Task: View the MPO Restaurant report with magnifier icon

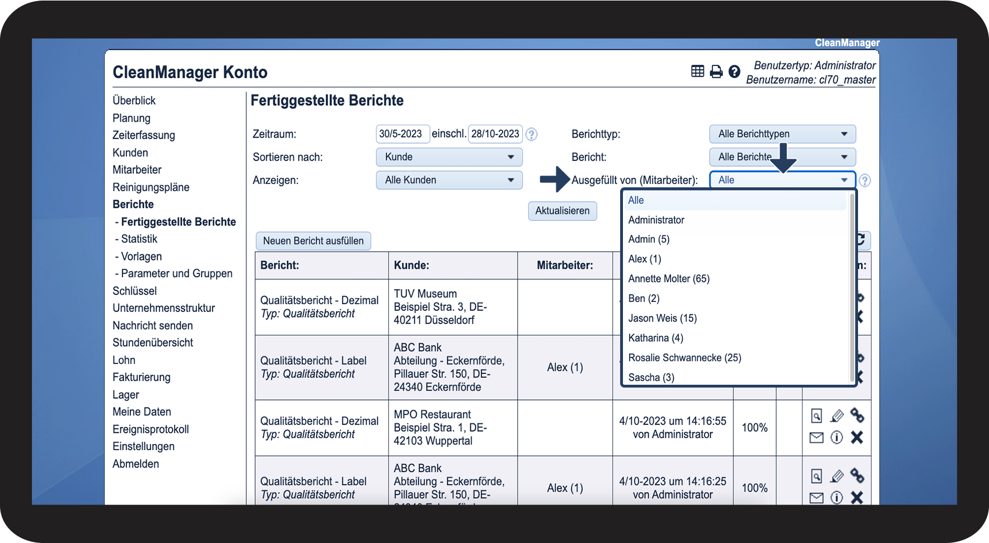Action: coord(817,415)
